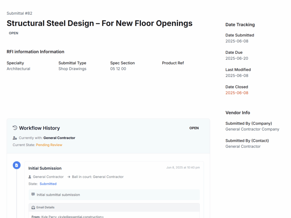Click the OPEN badge in Workflow History

pos(194,128)
